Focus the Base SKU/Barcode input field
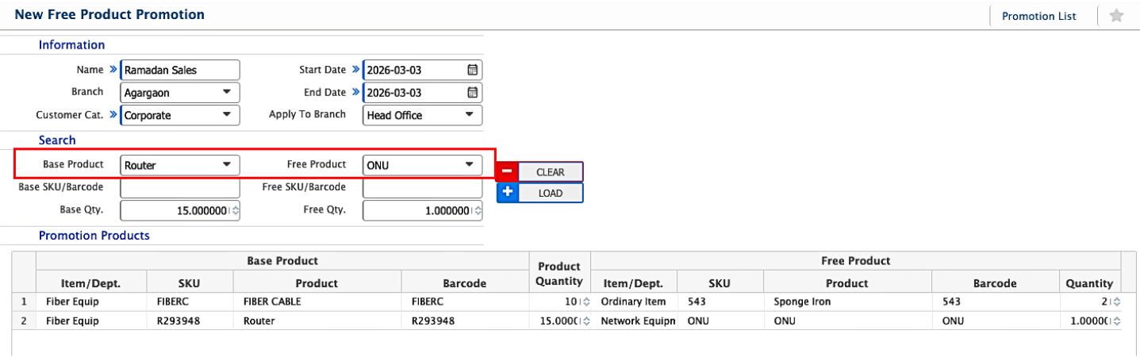This screenshot has height=357, width=1140. (x=179, y=188)
